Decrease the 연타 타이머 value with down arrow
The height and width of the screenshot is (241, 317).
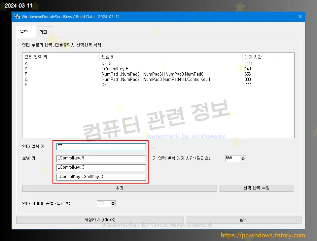pos(113,205)
